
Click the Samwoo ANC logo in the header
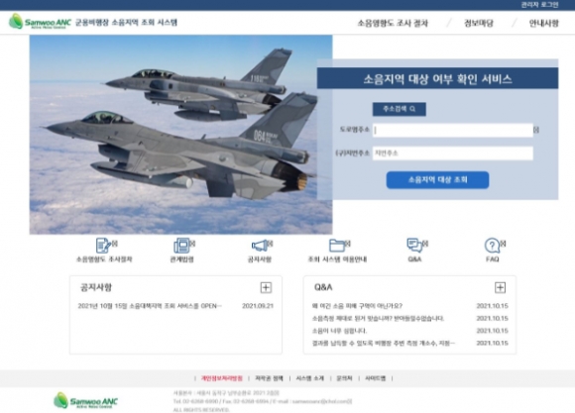tap(40, 22)
